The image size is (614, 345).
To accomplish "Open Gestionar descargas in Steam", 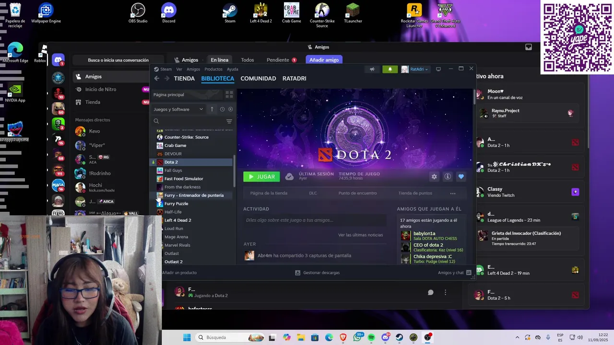I will pyautogui.click(x=317, y=273).
